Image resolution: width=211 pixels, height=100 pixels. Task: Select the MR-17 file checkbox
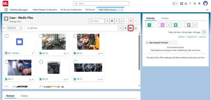(7, 62)
